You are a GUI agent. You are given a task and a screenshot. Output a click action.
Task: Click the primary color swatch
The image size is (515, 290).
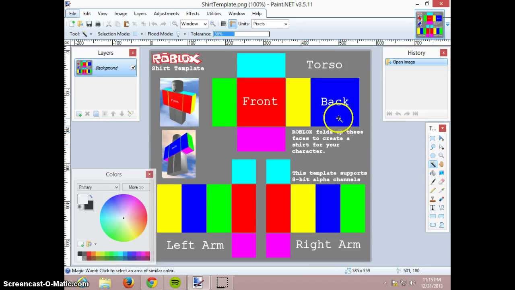click(82, 199)
